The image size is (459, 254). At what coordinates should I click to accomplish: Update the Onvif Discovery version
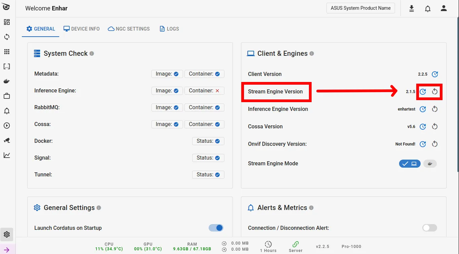pos(423,144)
